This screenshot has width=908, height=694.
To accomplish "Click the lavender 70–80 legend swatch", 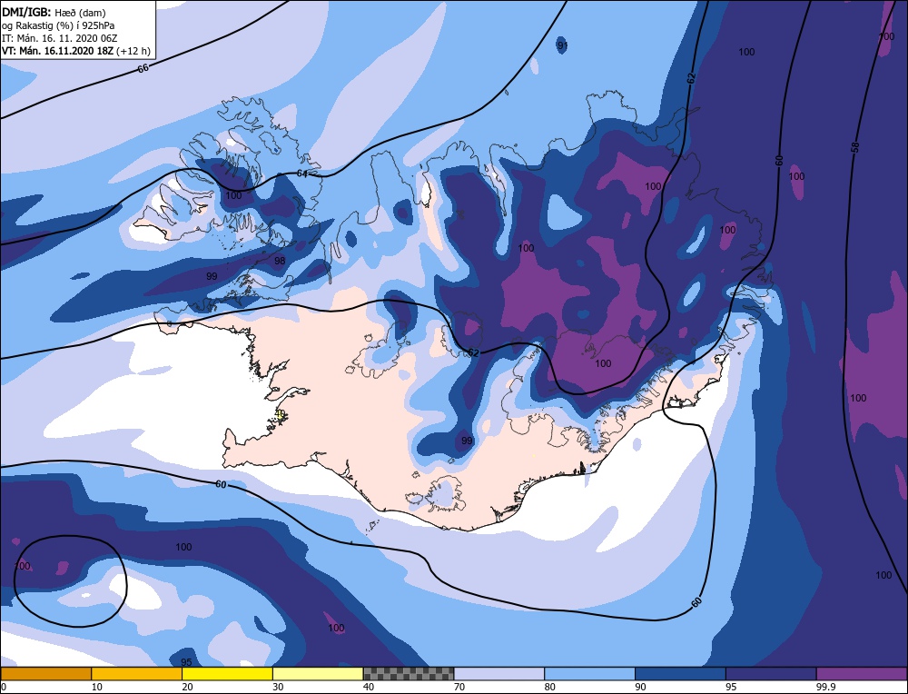I will pyautogui.click(x=499, y=674).
